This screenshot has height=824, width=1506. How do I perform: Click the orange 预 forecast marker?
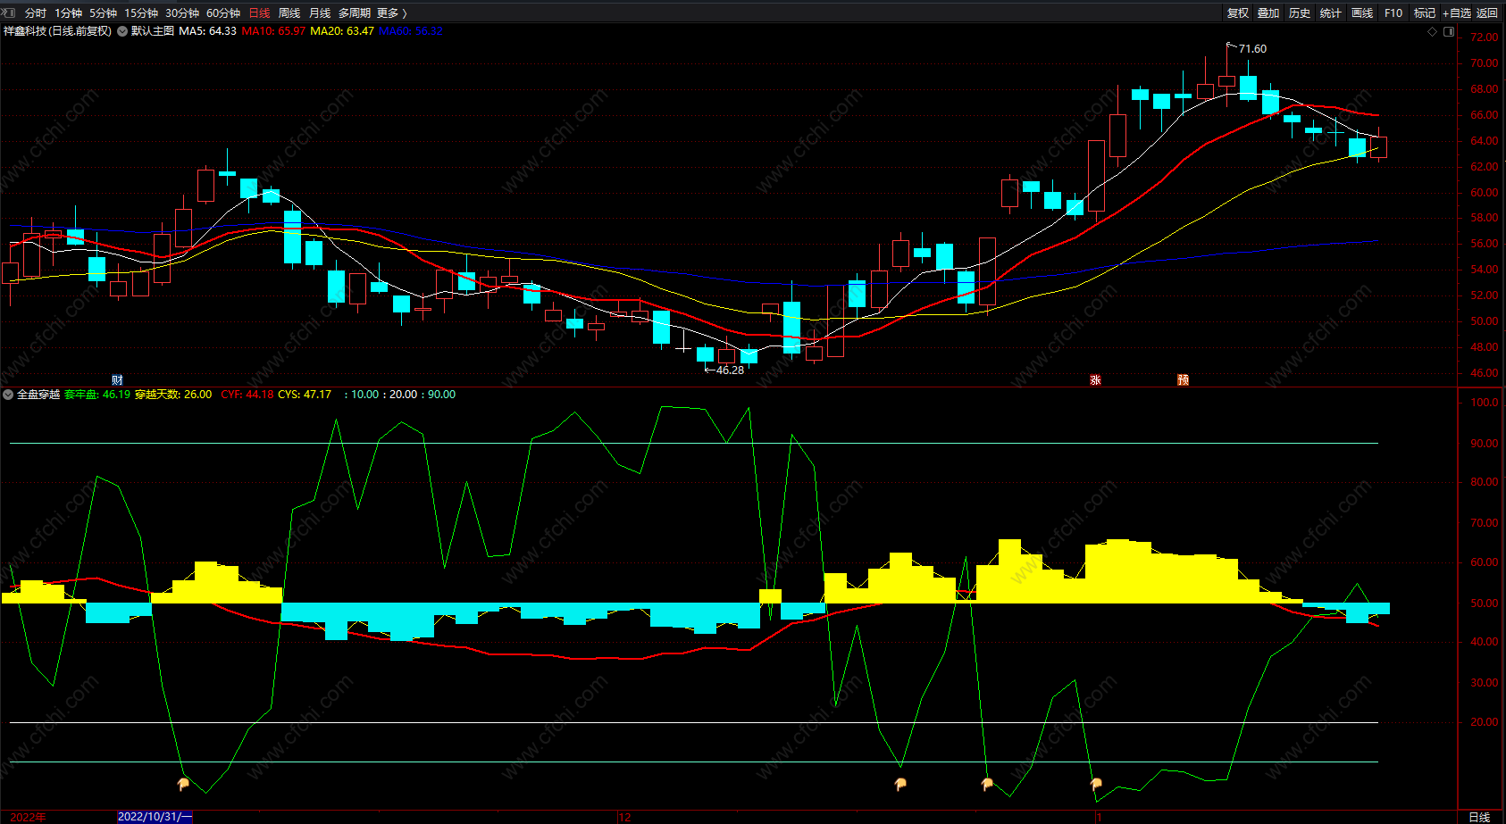(x=1183, y=380)
